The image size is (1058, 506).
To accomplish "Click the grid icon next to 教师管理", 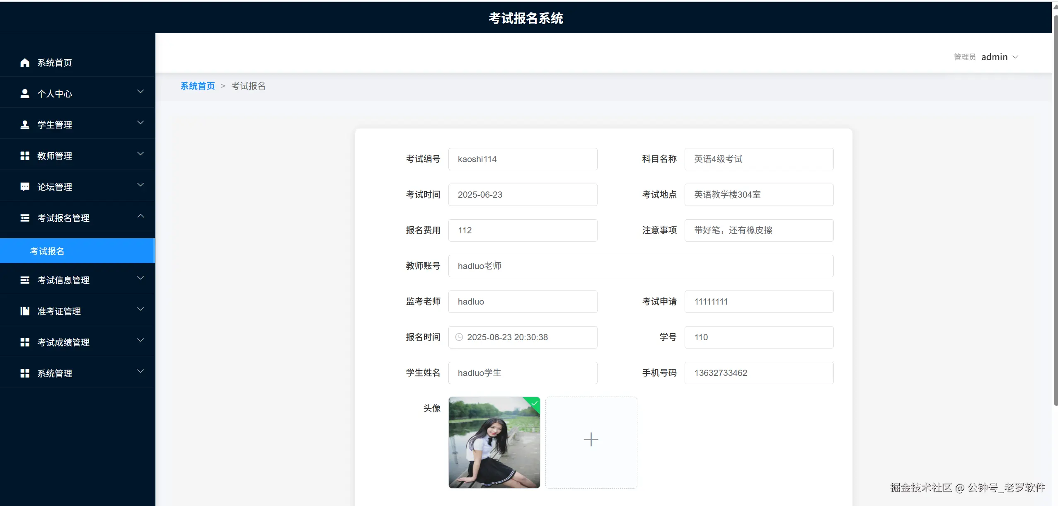I will tap(25, 156).
